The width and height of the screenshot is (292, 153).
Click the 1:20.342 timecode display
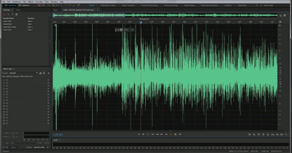pos(58,135)
